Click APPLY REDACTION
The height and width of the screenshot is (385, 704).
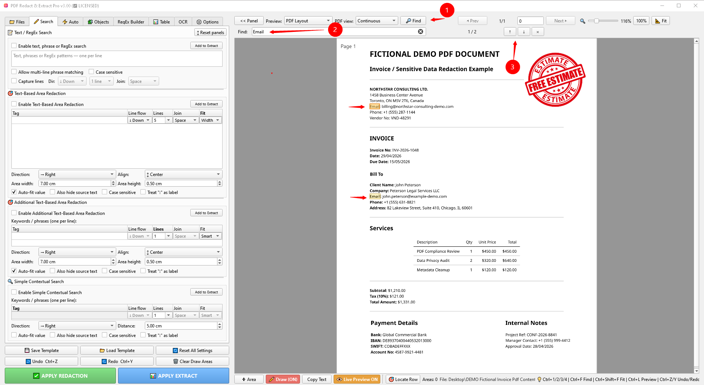[x=60, y=376]
